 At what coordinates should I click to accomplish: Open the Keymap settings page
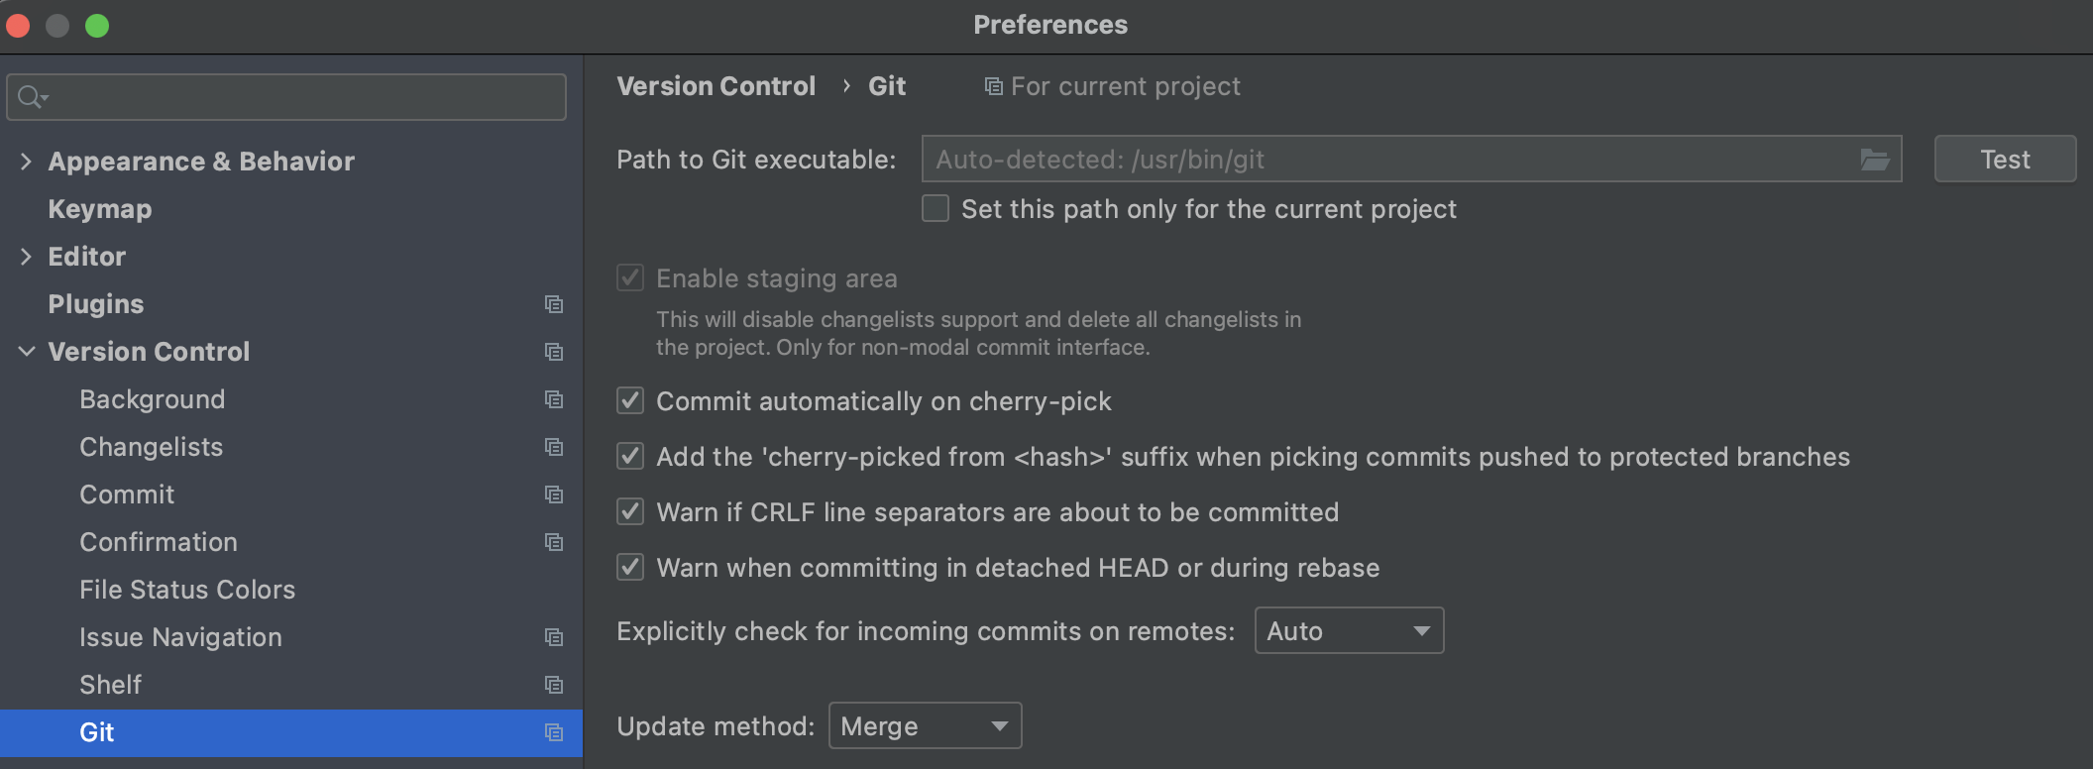coord(100,209)
